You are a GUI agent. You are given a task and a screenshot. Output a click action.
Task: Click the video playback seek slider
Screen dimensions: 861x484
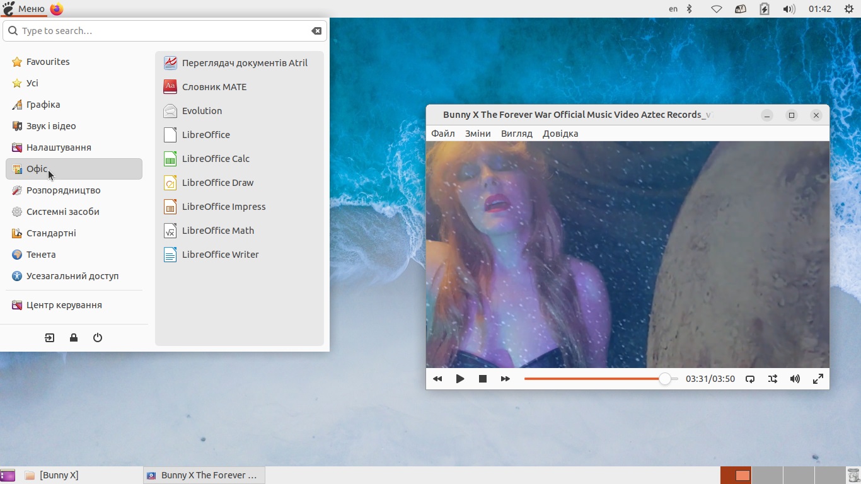pyautogui.click(x=601, y=379)
